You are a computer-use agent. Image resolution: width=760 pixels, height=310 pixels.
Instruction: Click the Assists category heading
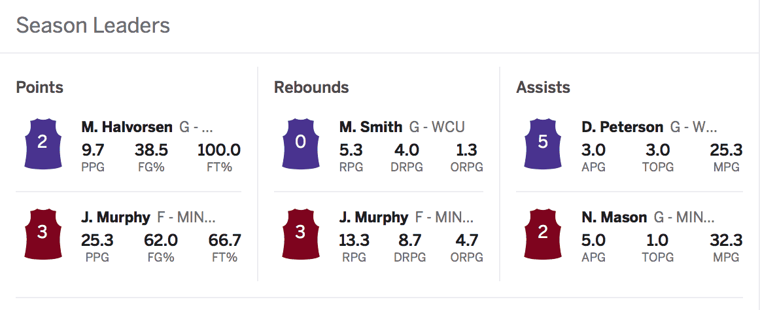pos(543,88)
